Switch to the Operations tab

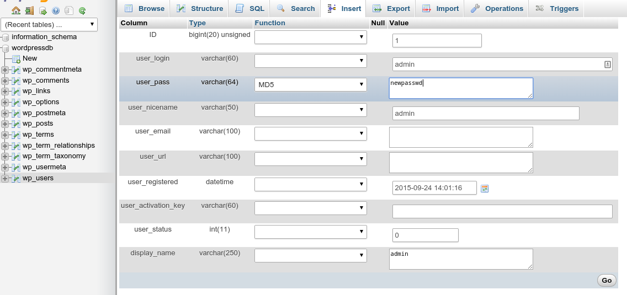[x=496, y=8]
